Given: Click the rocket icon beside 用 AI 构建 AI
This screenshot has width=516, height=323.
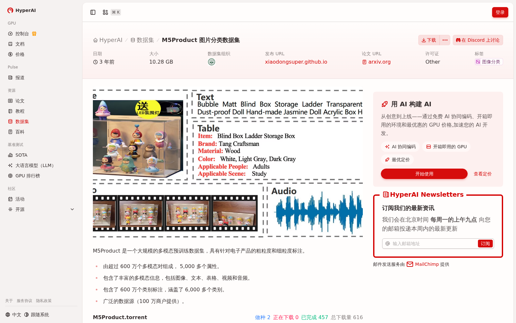Looking at the screenshot, I should click(384, 104).
